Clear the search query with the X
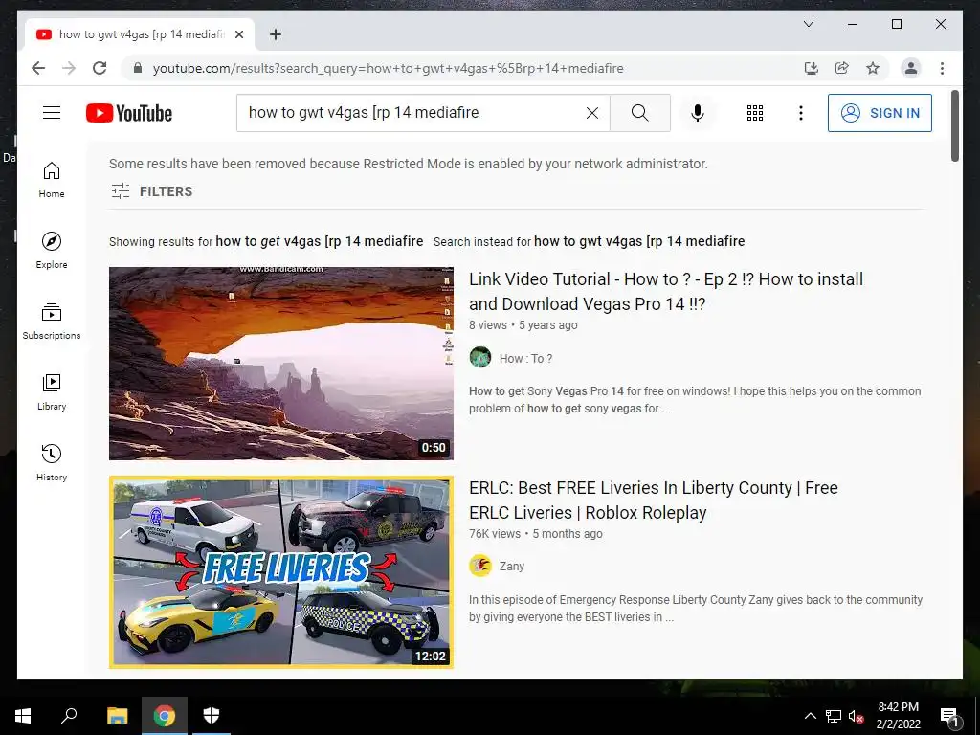The width and height of the screenshot is (980, 735). [591, 113]
